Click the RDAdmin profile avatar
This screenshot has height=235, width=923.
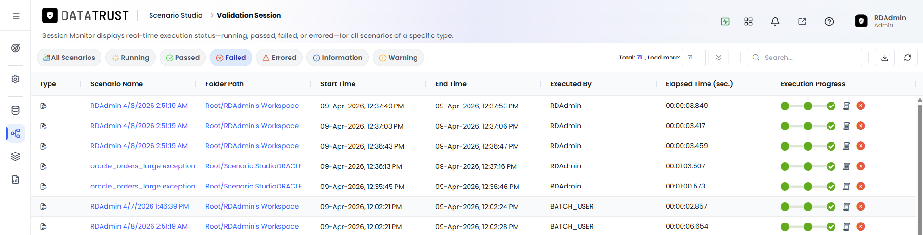coord(861,21)
